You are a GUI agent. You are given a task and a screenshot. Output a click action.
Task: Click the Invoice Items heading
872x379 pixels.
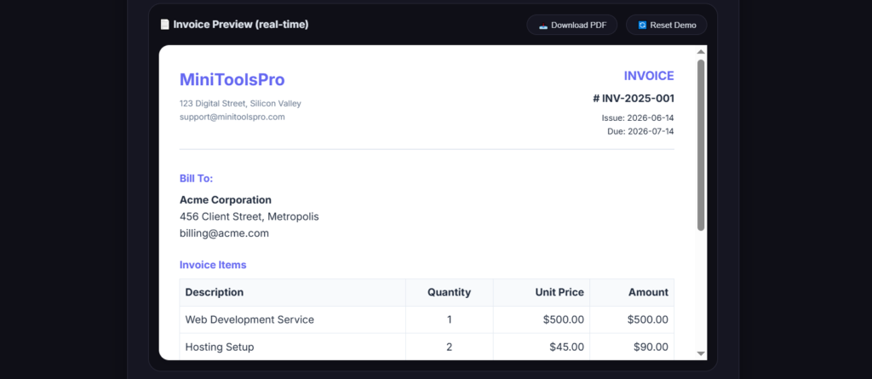pyautogui.click(x=213, y=265)
